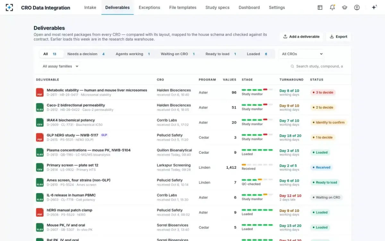Click PDF icon for GLP hERG study
The image size is (385, 241).
(40, 138)
